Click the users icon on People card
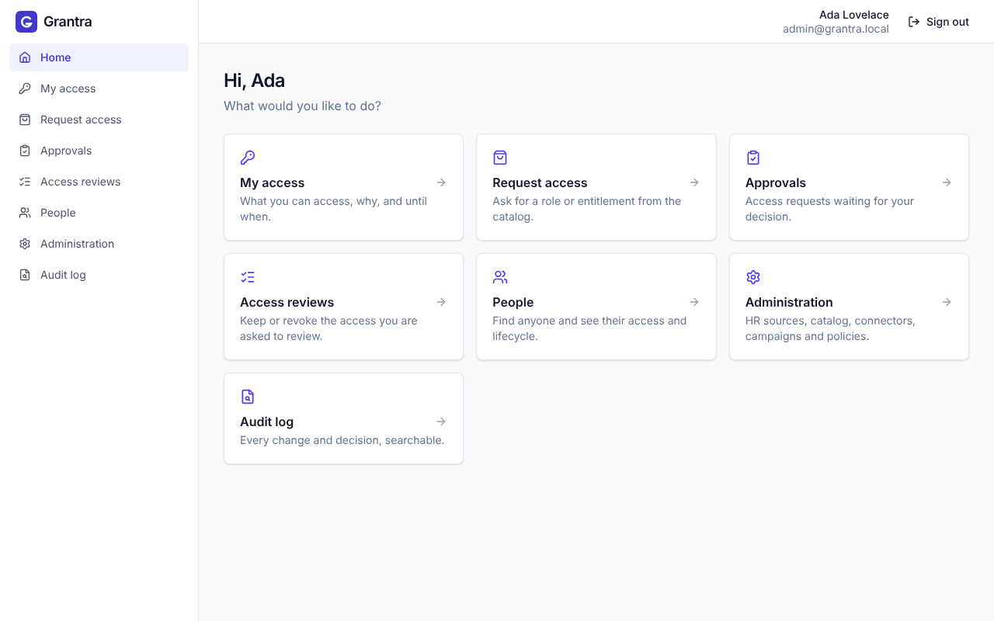 [500, 277]
